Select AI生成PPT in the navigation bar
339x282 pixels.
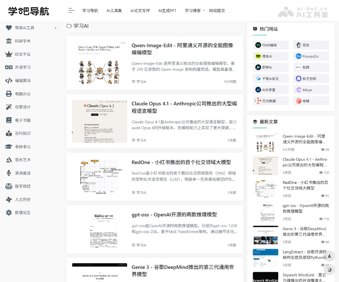click(167, 11)
